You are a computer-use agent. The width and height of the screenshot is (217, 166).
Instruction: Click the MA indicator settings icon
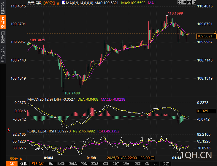[x=63, y=2]
